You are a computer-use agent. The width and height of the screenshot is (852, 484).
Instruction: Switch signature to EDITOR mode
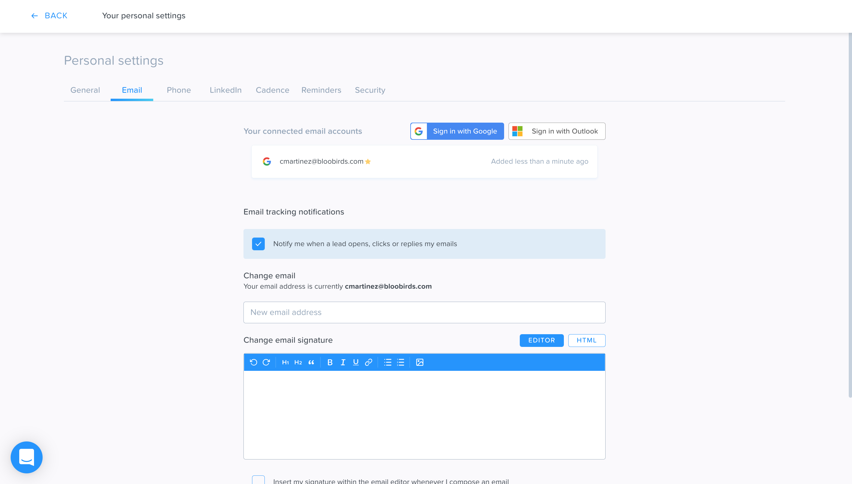(x=541, y=340)
